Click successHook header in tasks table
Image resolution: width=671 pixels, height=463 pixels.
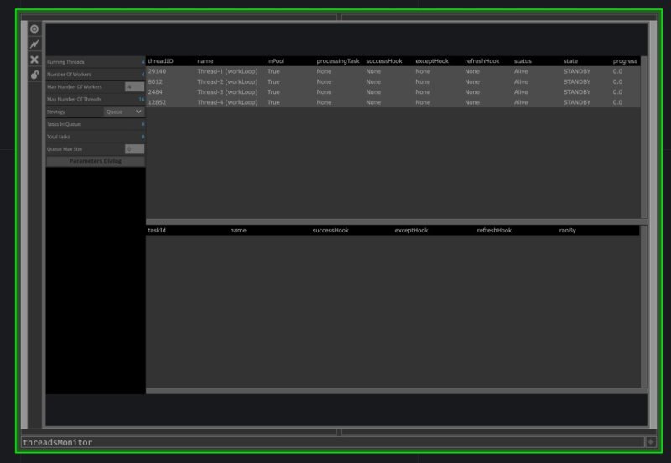tap(330, 230)
